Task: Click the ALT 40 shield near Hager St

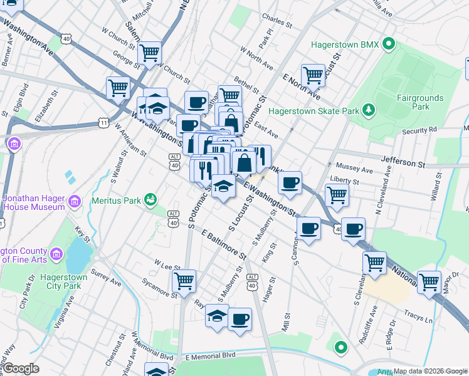Action: coord(252,282)
